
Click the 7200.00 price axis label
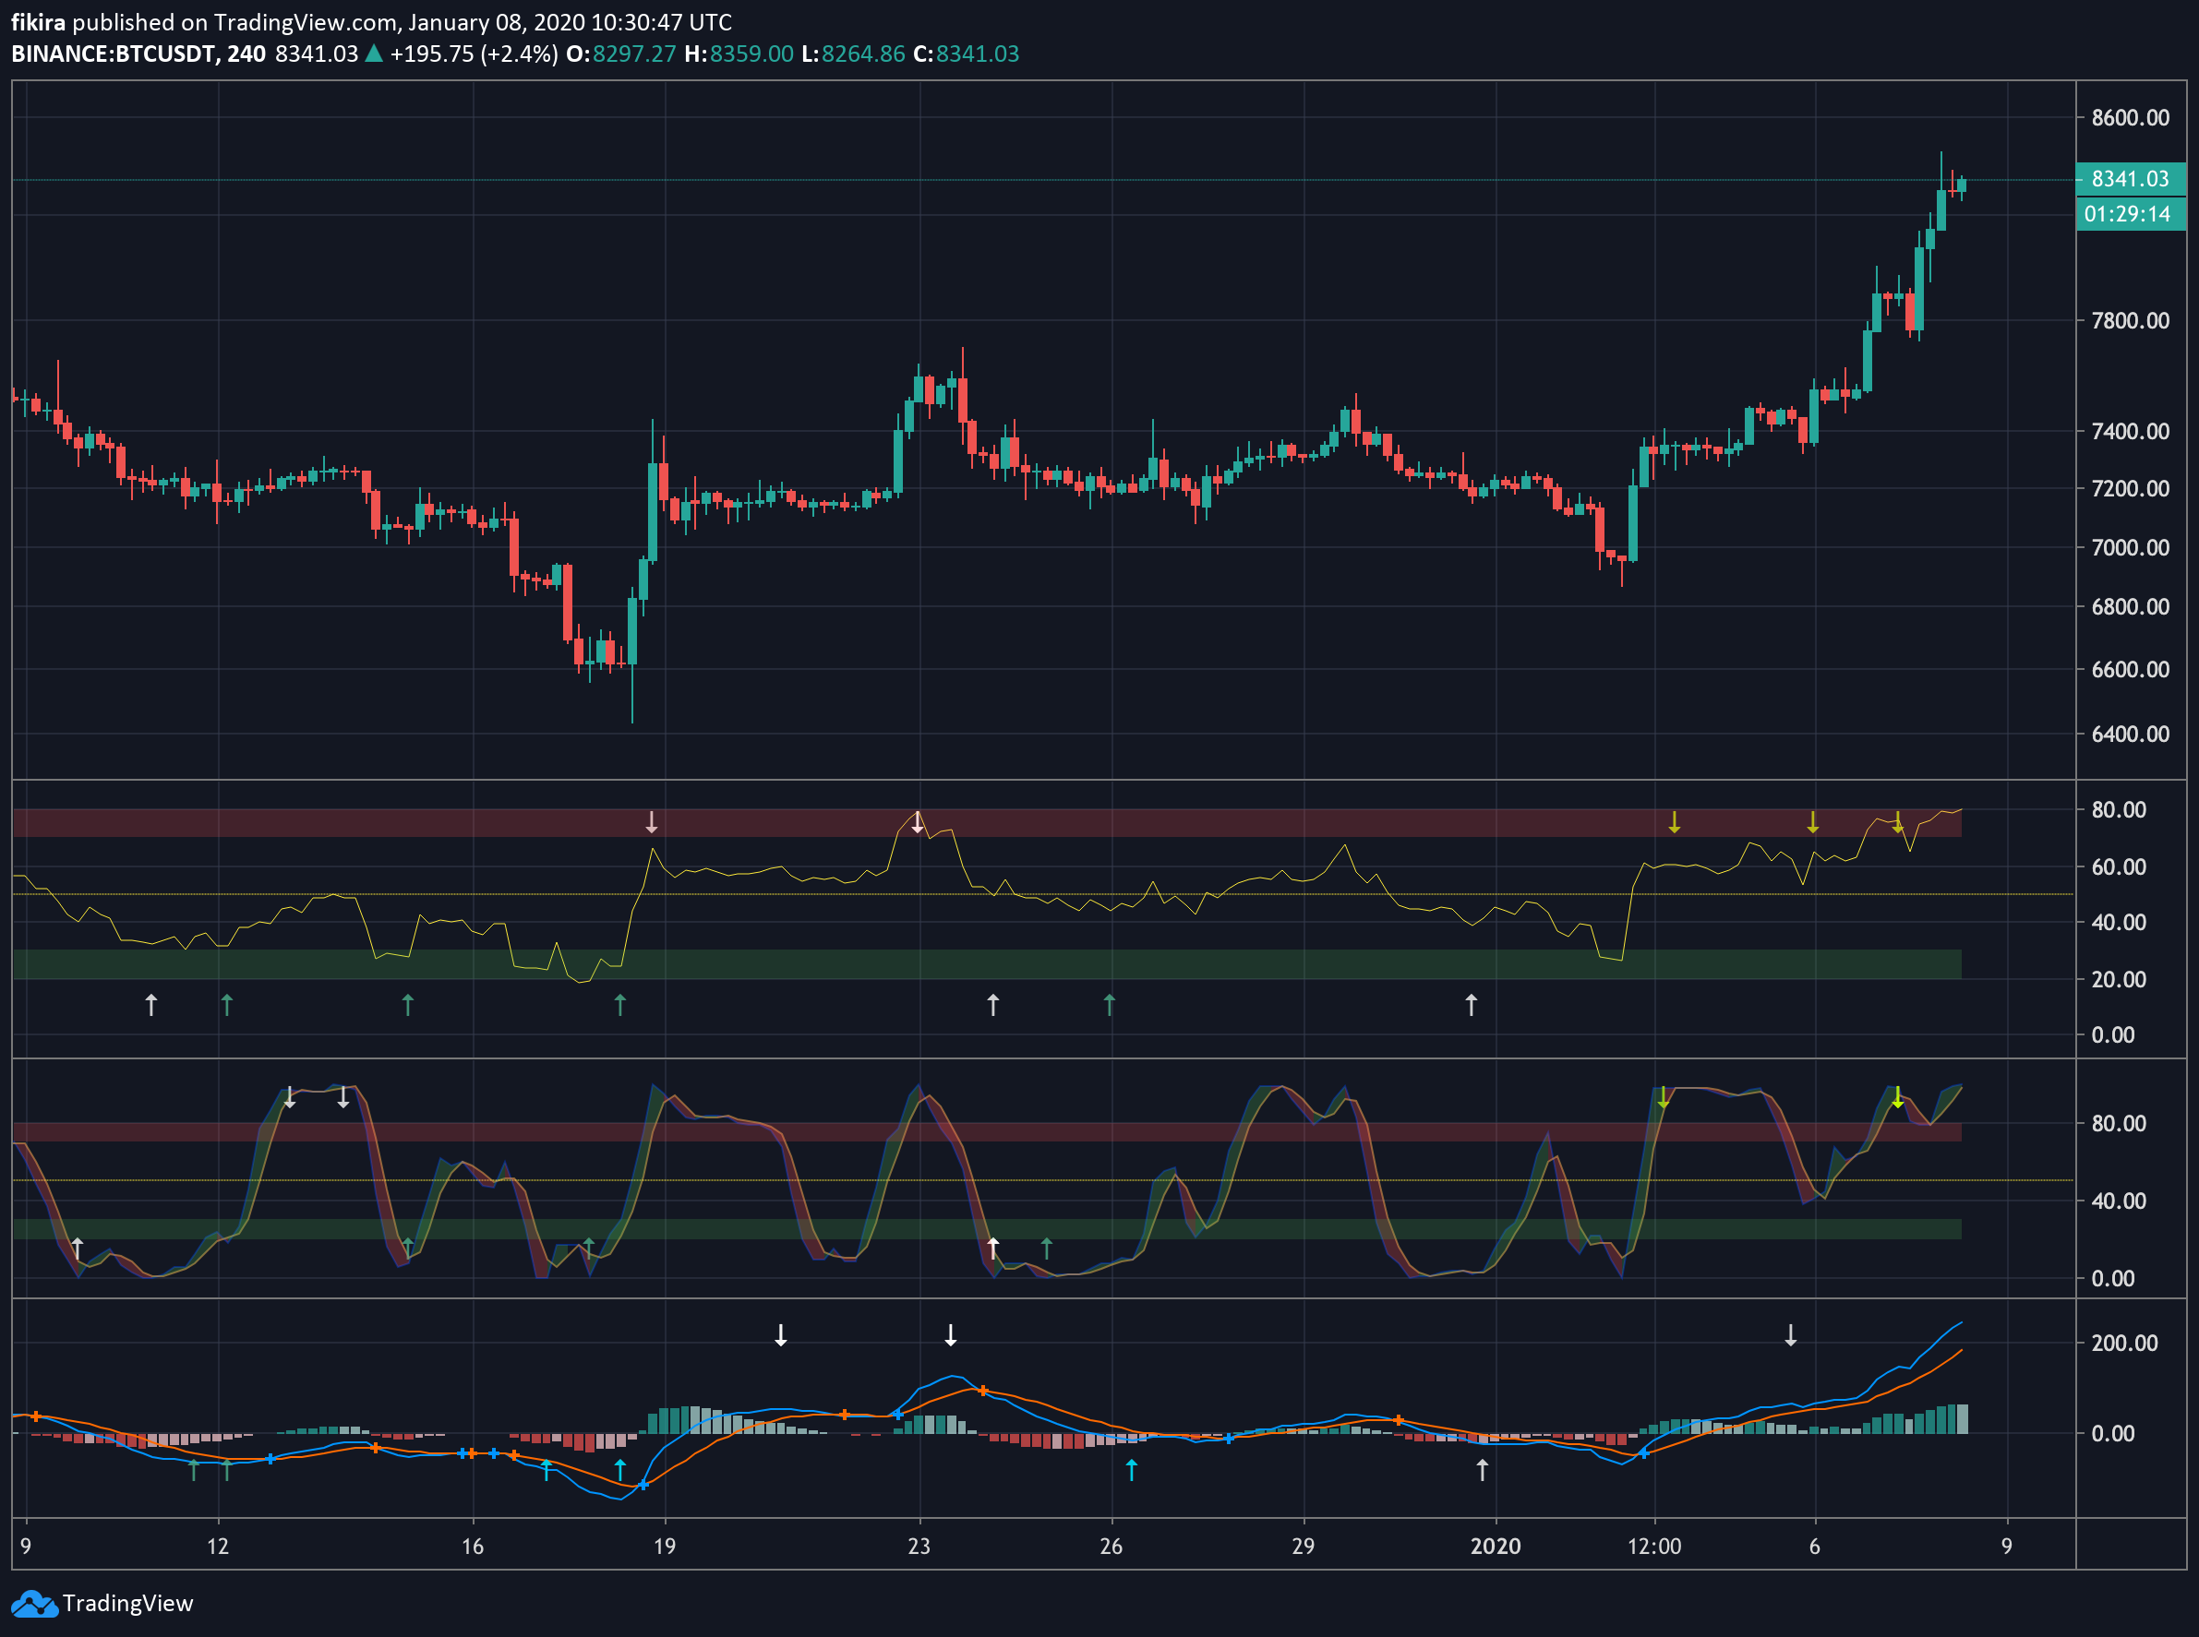(2131, 488)
